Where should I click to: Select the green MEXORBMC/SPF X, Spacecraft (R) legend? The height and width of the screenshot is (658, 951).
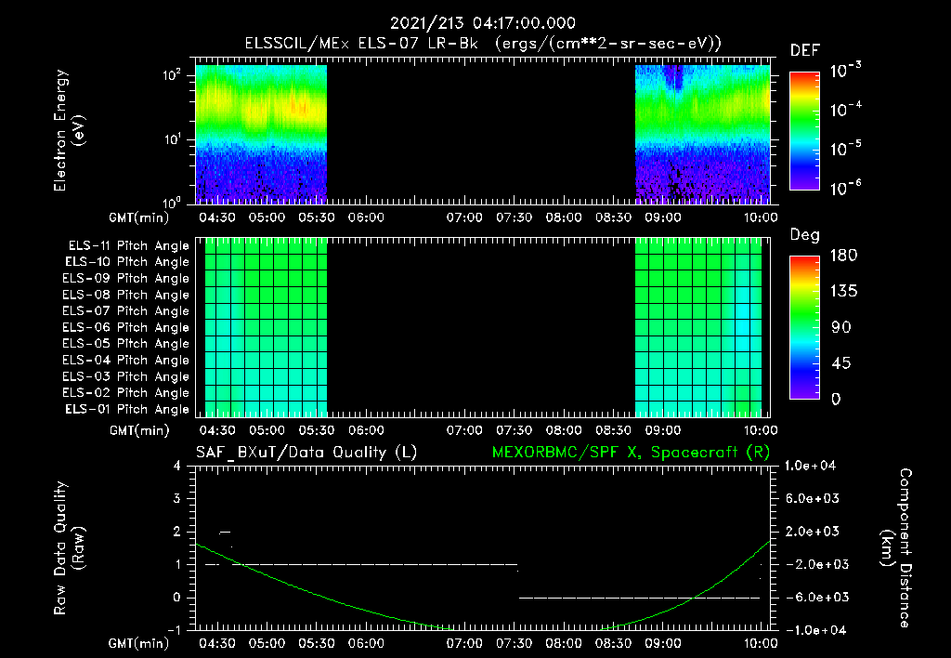(x=631, y=453)
